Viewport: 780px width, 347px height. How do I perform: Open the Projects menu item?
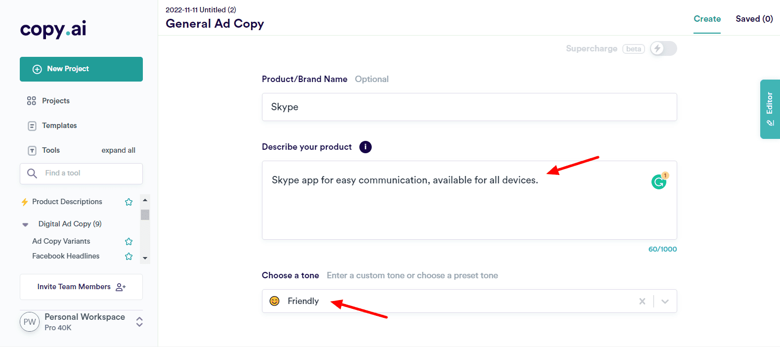pos(55,101)
